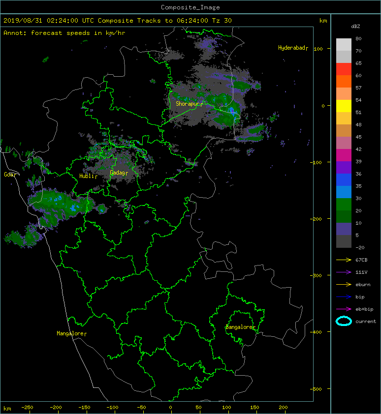Screen dimensions: 381x414
Task: Click the cyan current ellipse symbol
Action: coord(344,321)
